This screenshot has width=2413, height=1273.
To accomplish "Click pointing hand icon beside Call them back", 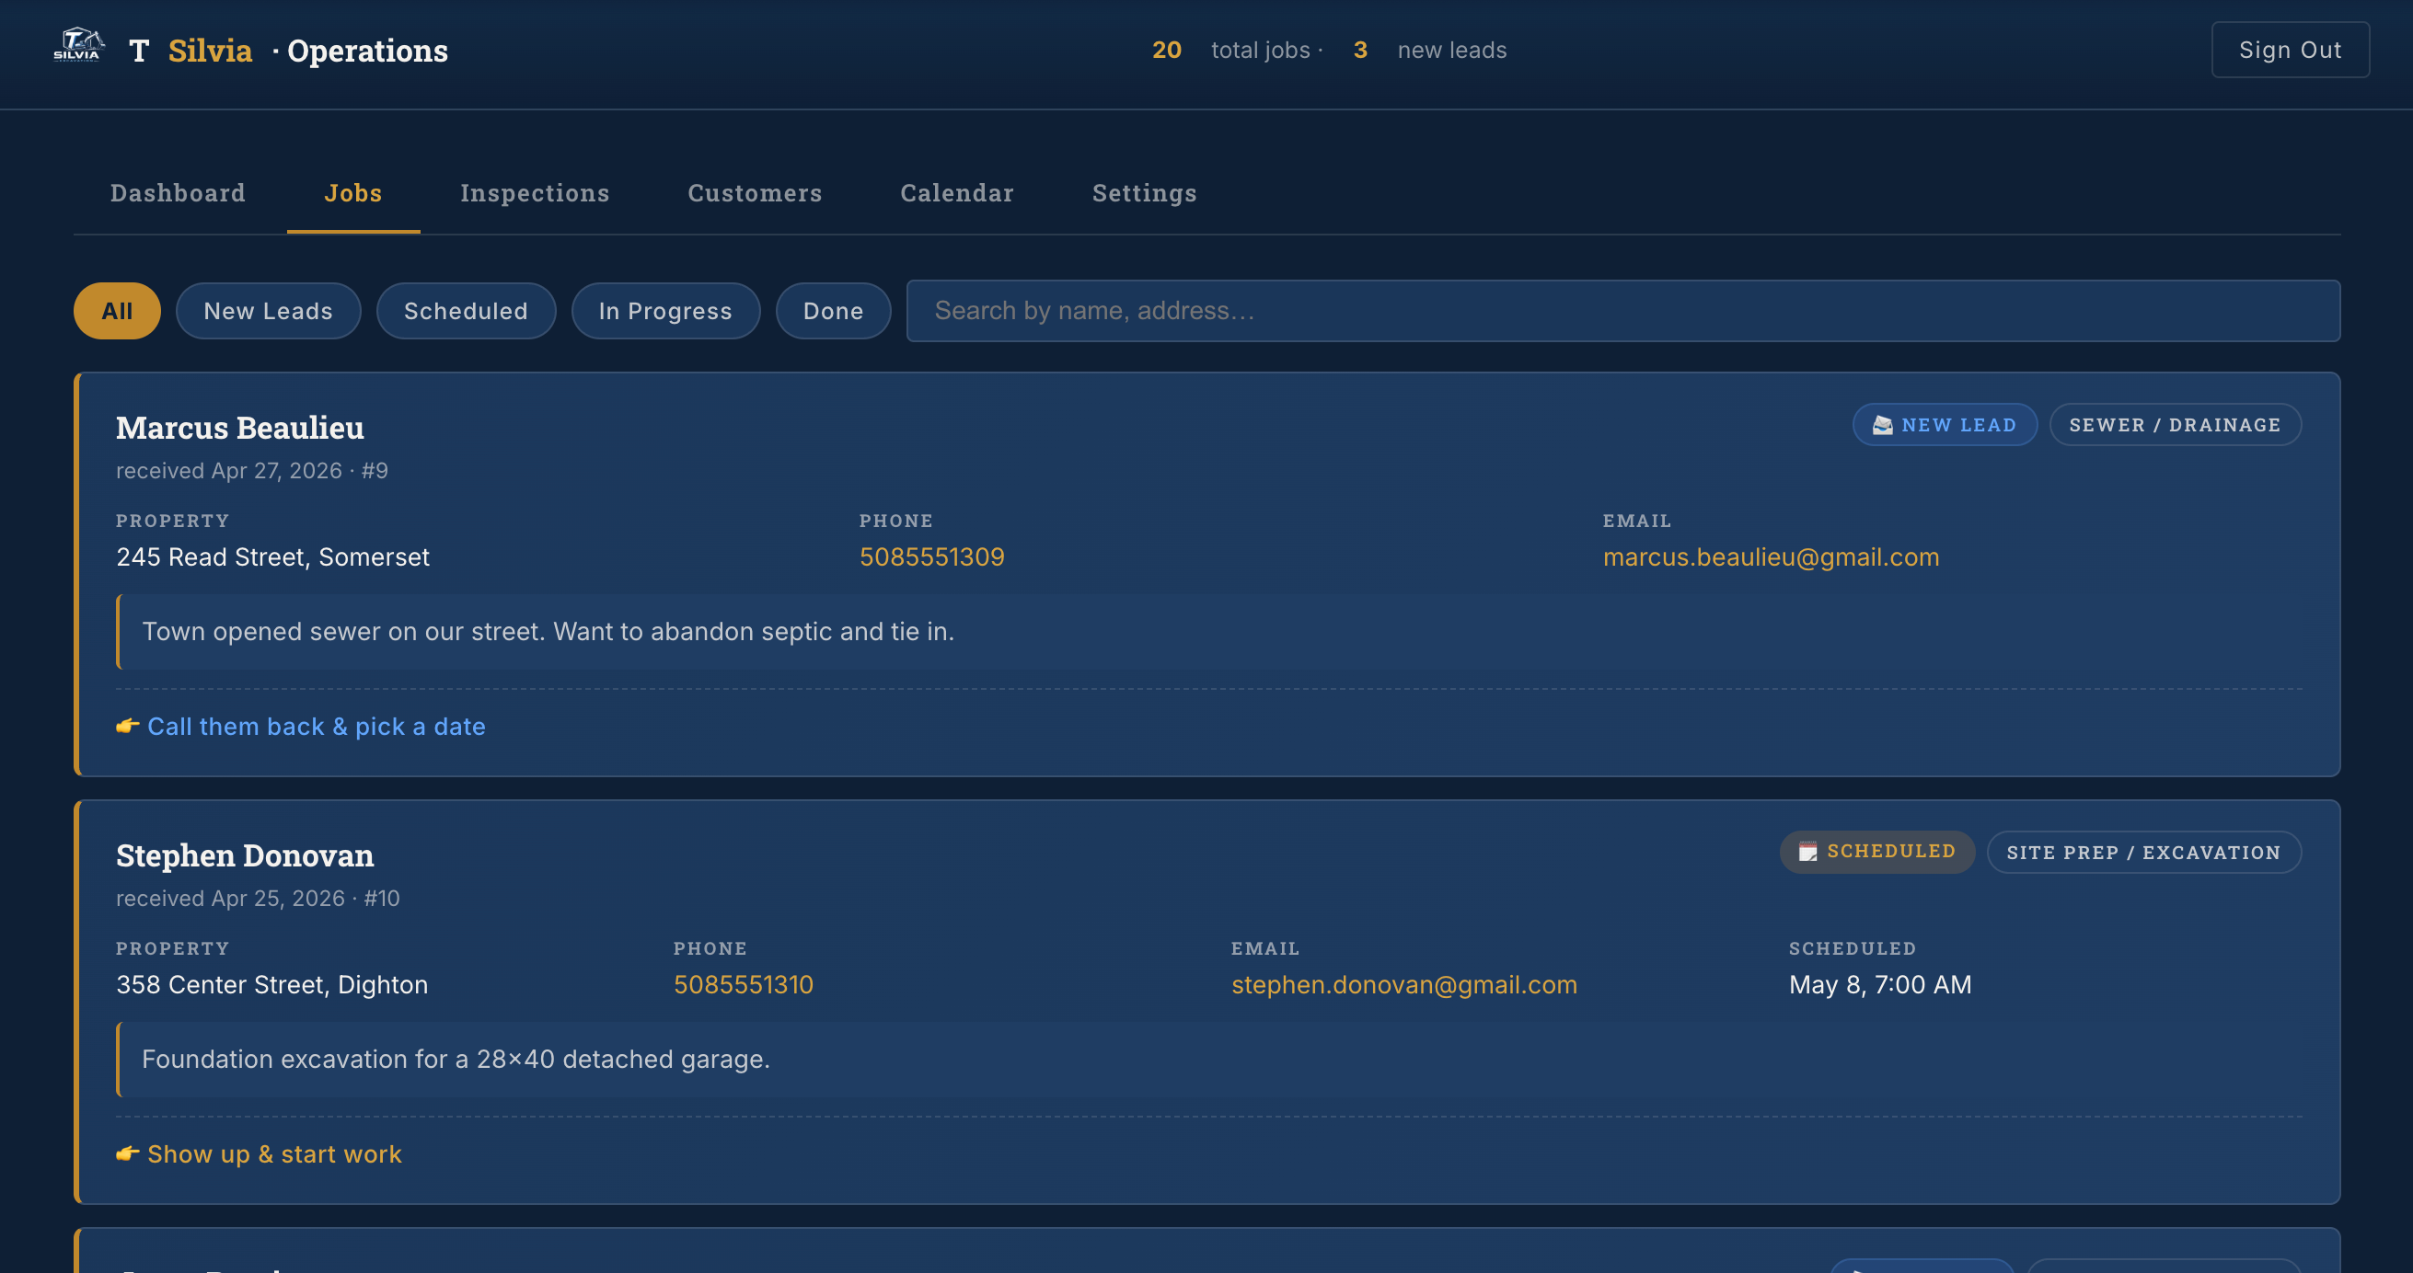I will tap(127, 727).
